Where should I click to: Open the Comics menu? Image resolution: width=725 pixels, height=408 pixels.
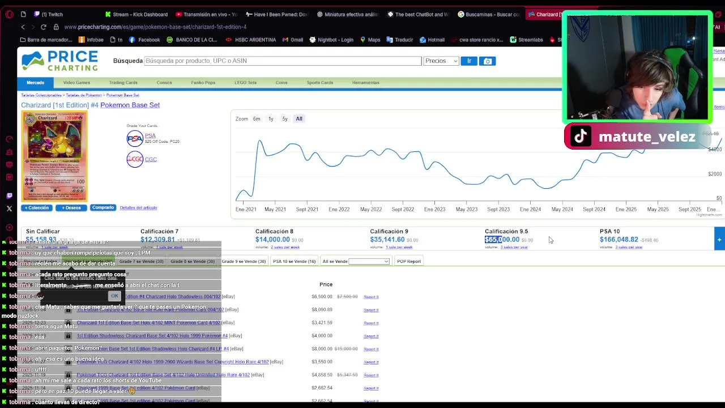pyautogui.click(x=164, y=83)
